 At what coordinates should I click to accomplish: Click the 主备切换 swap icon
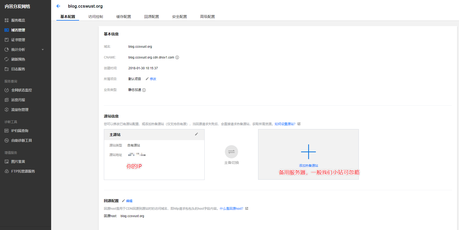(231, 152)
